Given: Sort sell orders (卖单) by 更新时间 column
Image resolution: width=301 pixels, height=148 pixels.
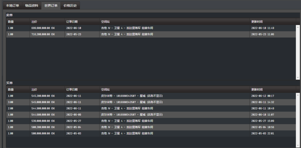Looking at the screenshot, I should tap(273, 22).
